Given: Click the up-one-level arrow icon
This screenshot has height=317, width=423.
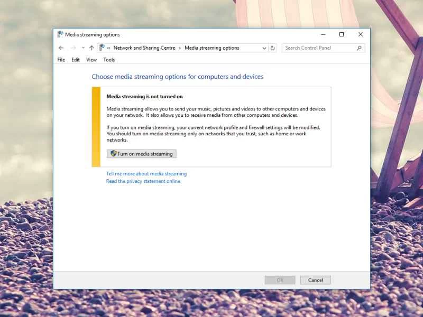Looking at the screenshot, I should coord(91,48).
